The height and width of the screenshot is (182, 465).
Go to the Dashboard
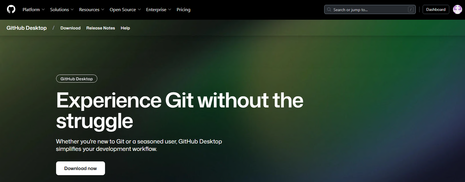coord(436,9)
